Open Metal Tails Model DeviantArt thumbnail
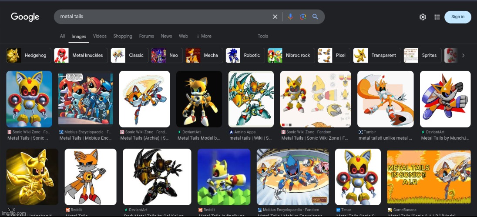477x217 pixels. (x=199, y=99)
